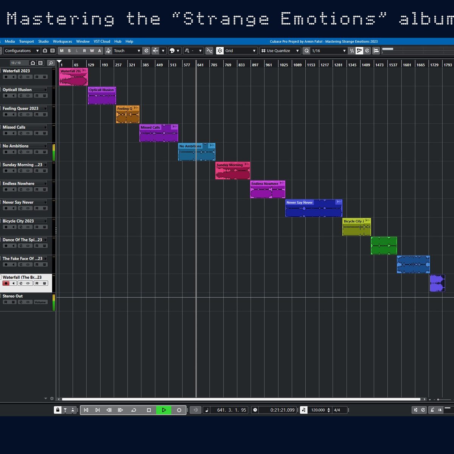Enable Read automation on Missed Calls track
454x454 pixels.
37,133
